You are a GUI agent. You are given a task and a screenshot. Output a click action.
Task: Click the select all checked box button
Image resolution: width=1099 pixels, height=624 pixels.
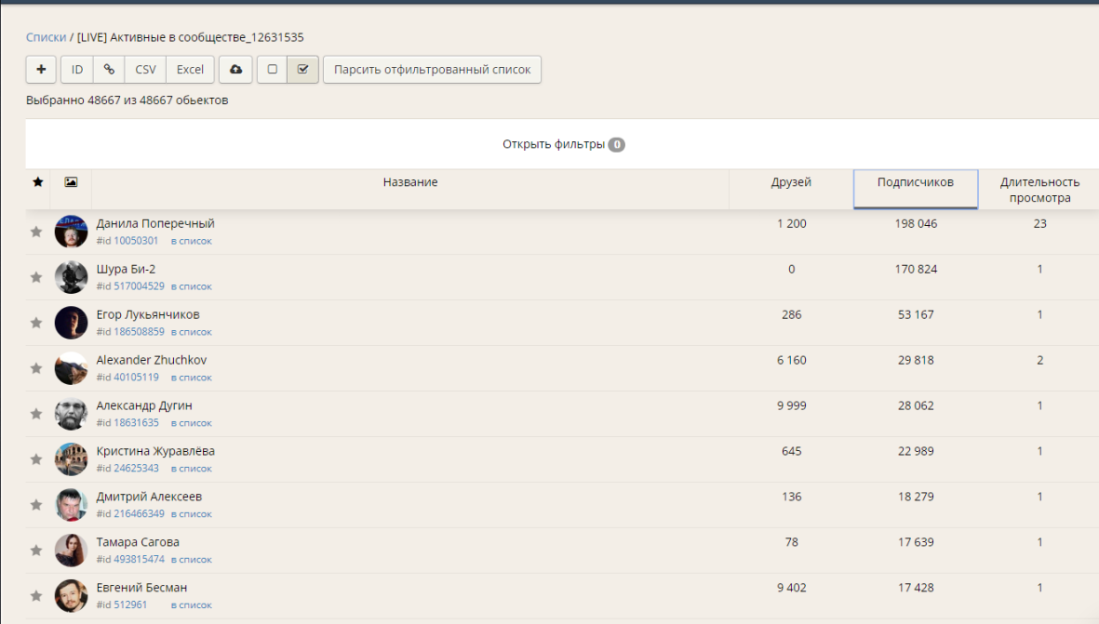point(302,70)
